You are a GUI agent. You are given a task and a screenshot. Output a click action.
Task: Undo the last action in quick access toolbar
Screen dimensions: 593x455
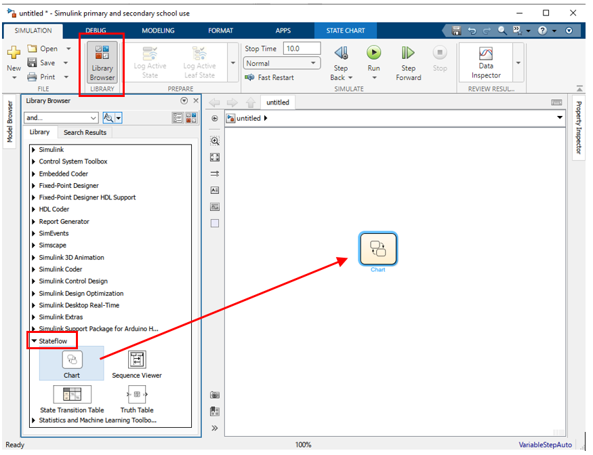pos(472,31)
